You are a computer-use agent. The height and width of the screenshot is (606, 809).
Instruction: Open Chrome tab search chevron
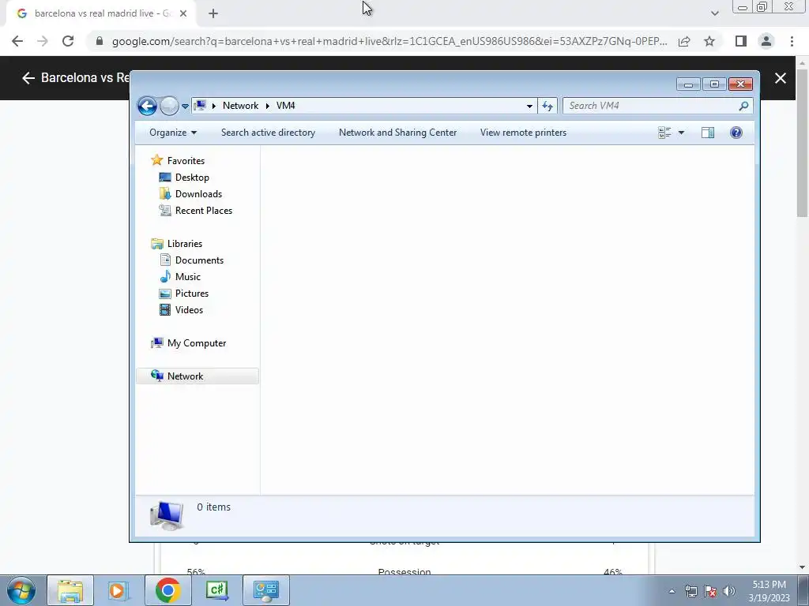pos(714,13)
